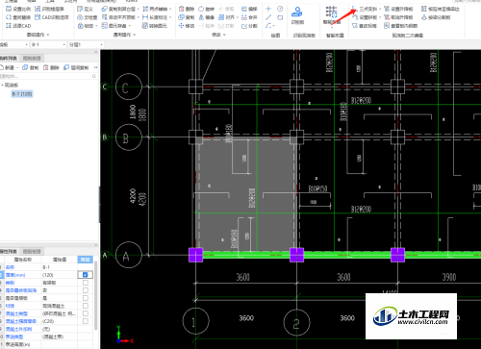Expand the 图纸操作 group dropdown
This screenshot has width=481, height=349.
[x=48, y=35]
